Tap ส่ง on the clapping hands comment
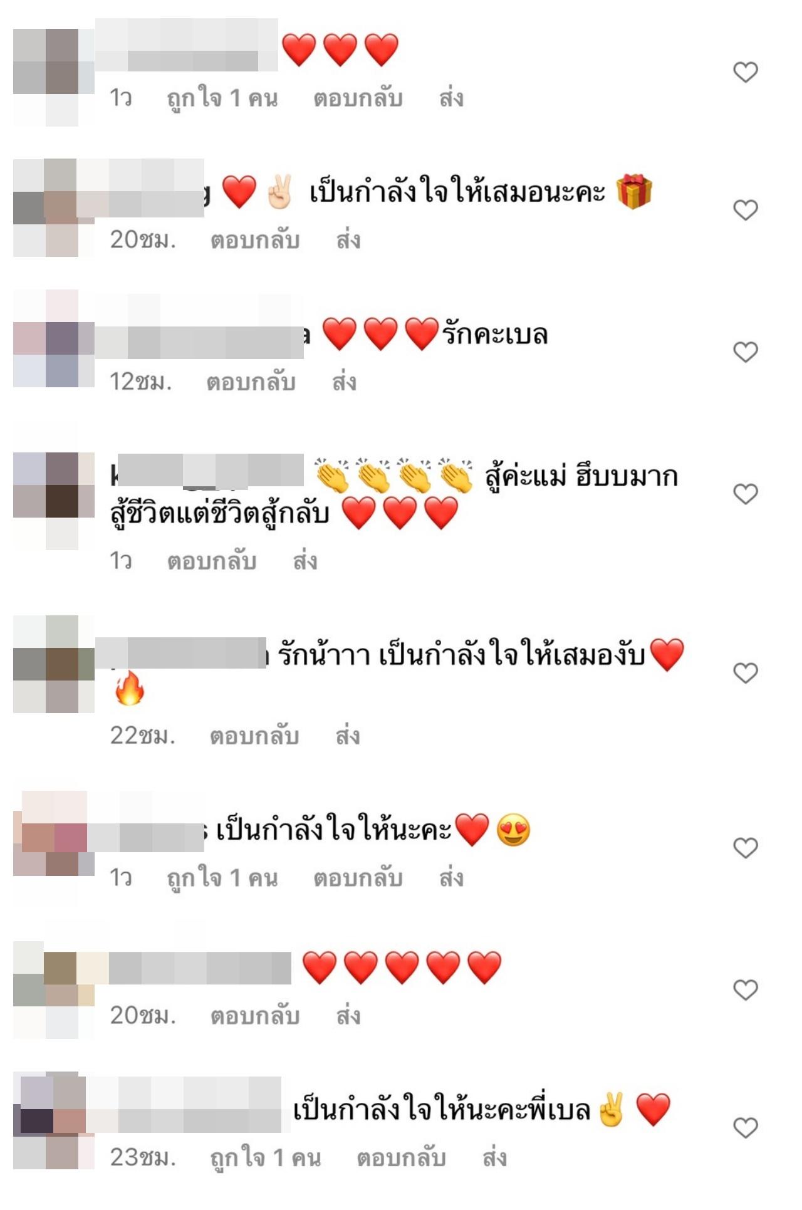This screenshot has width=802, height=1210. pyautogui.click(x=305, y=561)
